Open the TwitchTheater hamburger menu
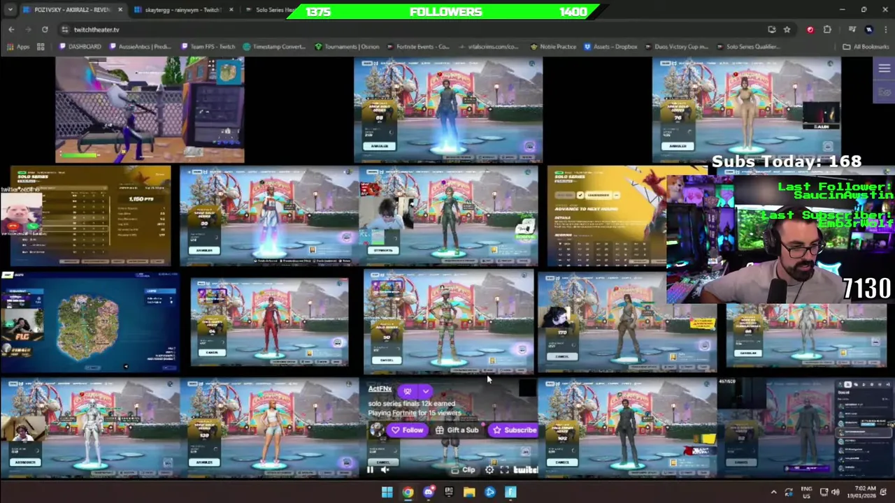Screen dimensions: 895x503 tap(884, 68)
